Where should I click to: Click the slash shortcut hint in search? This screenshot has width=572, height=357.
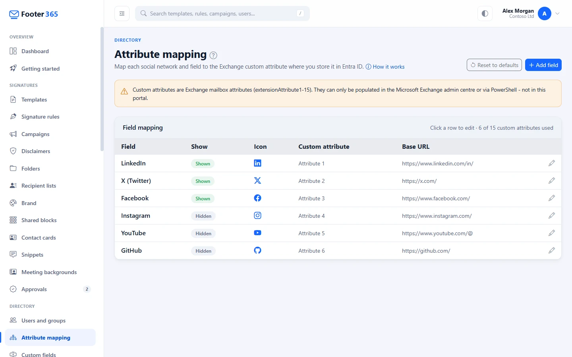tap(300, 13)
